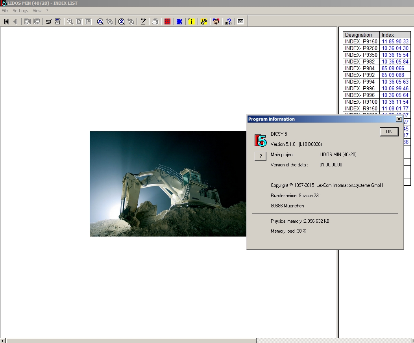Open LIDOS help via question mark icon
414x343 pixels.
click(228, 22)
